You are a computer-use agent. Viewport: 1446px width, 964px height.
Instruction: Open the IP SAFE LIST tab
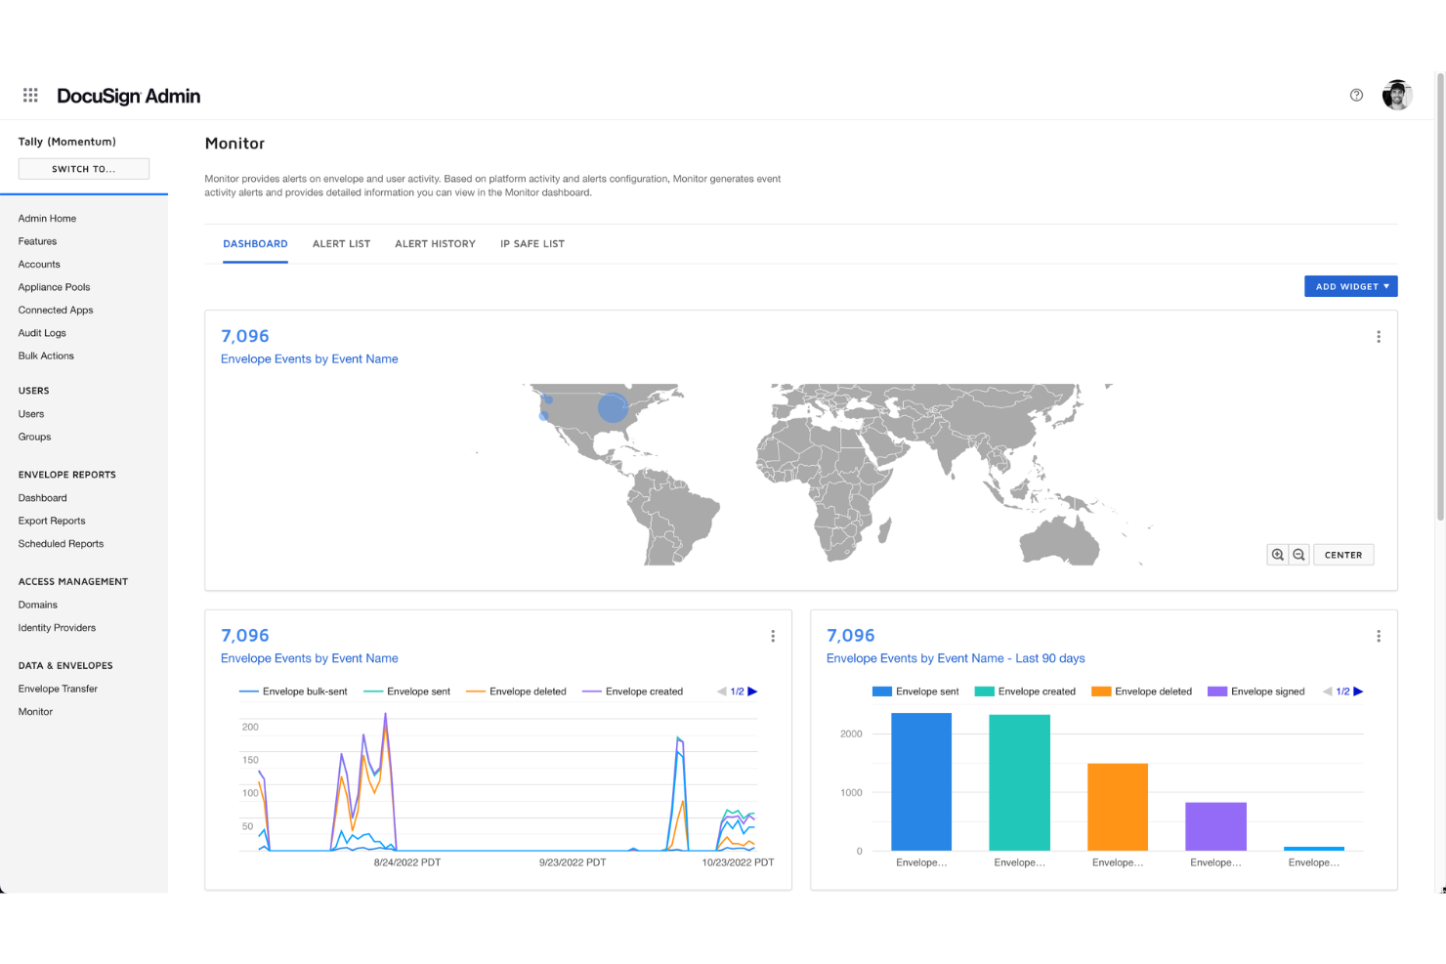[532, 243]
